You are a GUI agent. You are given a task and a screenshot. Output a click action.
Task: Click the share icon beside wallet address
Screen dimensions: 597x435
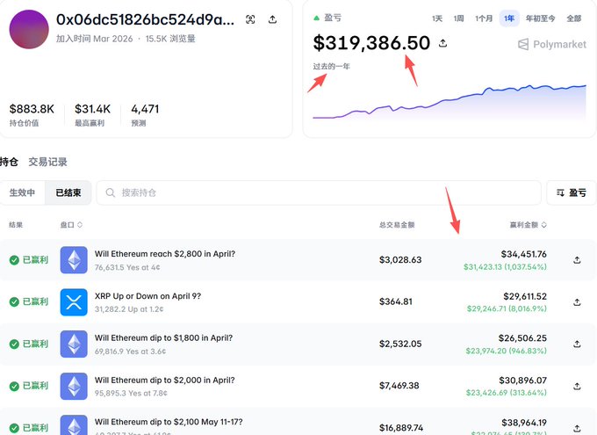click(x=272, y=19)
